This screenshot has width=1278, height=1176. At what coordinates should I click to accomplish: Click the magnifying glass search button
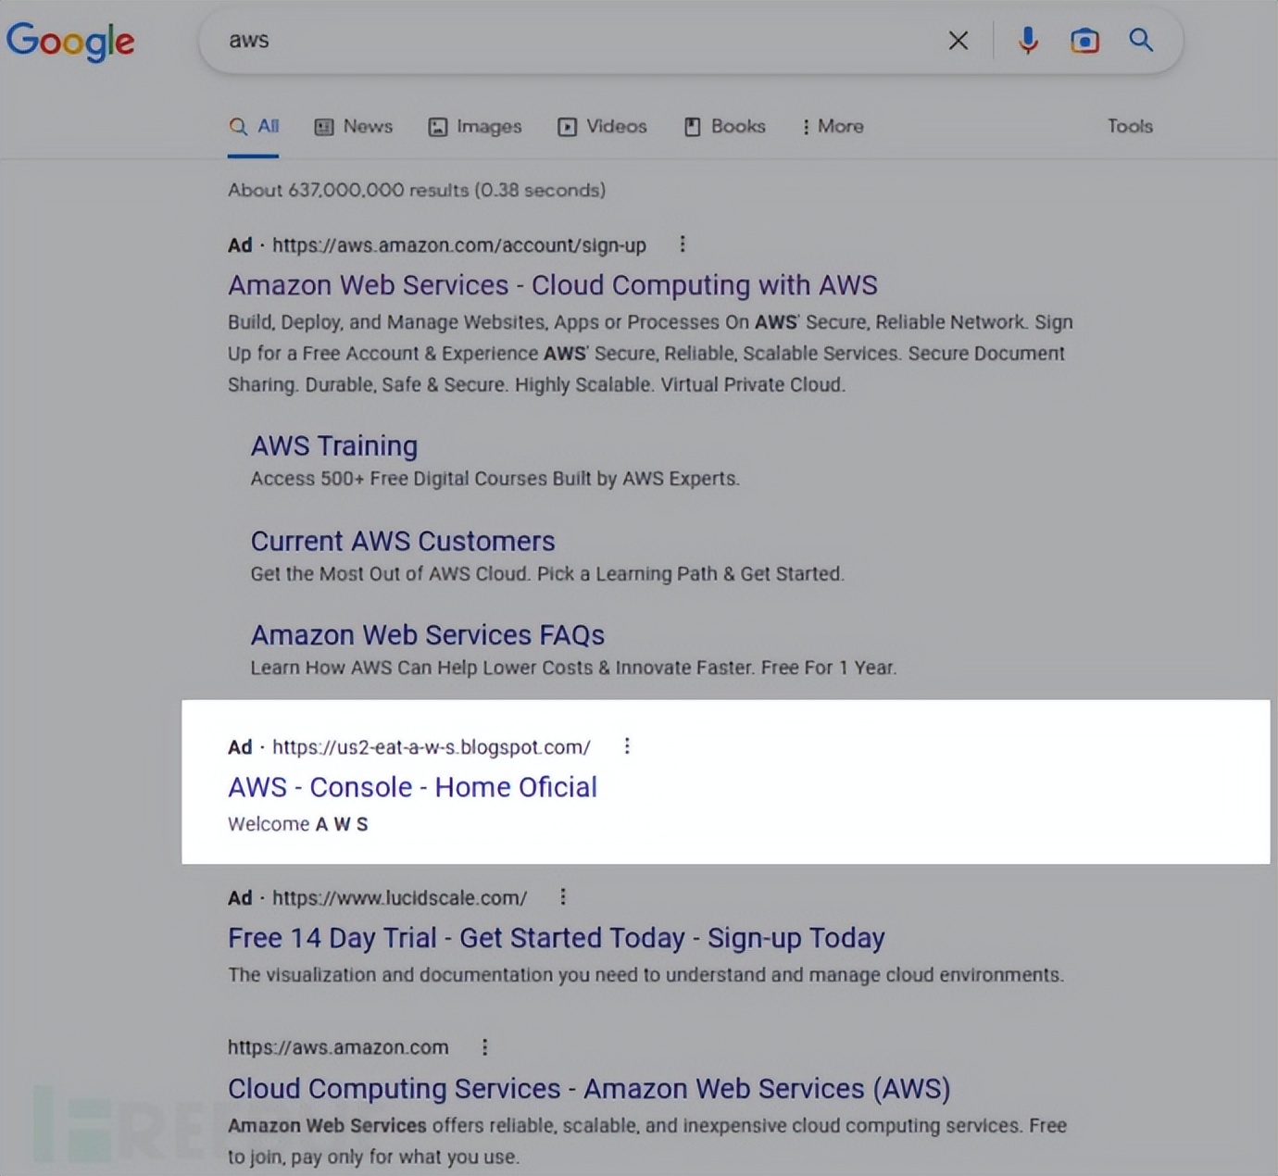pyautogui.click(x=1141, y=40)
